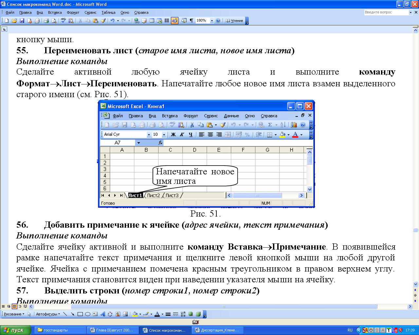The image size is (419, 335).
Task: Open Print Preview
Action: pyautogui.click(x=54, y=21)
